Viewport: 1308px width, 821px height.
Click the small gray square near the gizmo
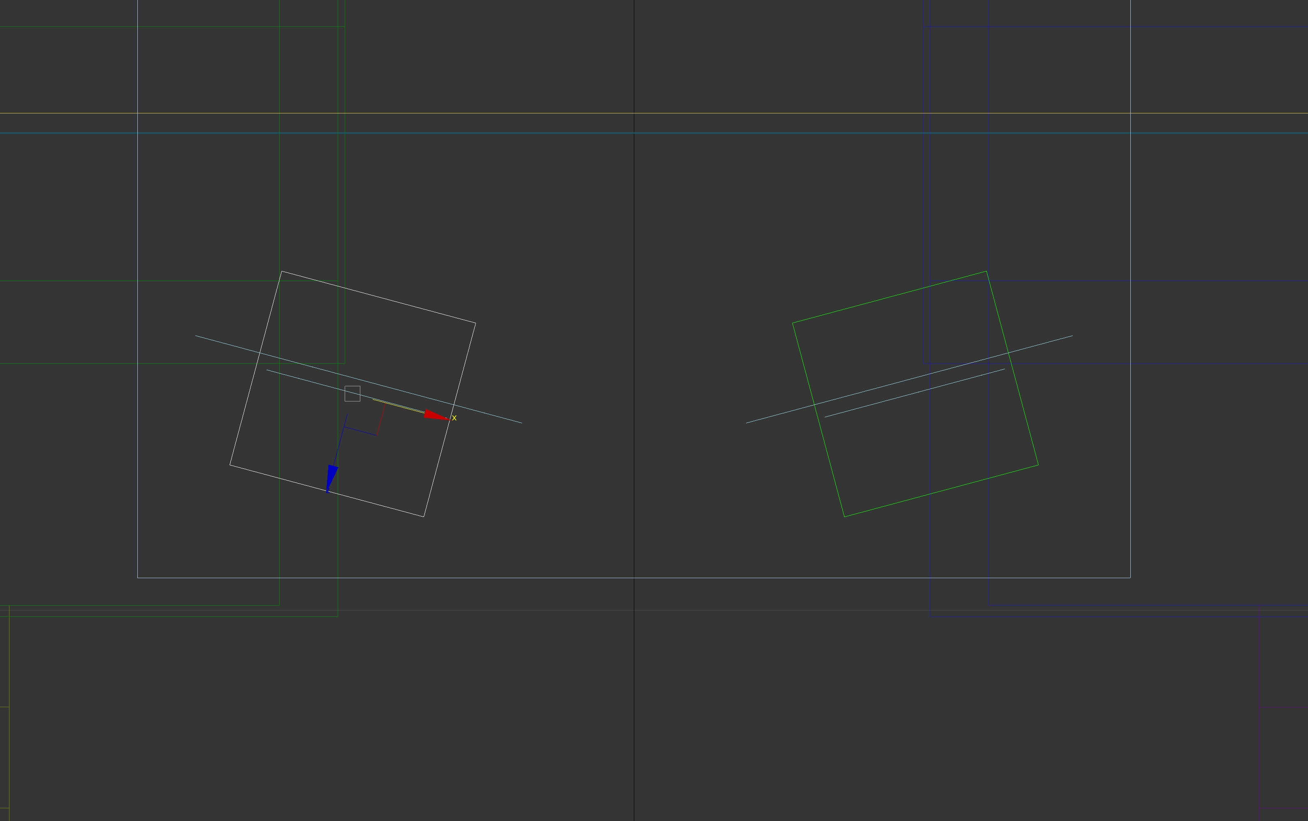352,393
